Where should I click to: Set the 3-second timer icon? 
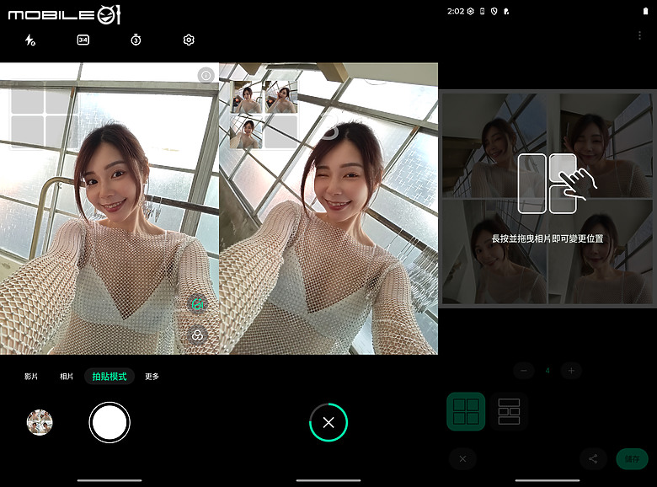click(136, 40)
